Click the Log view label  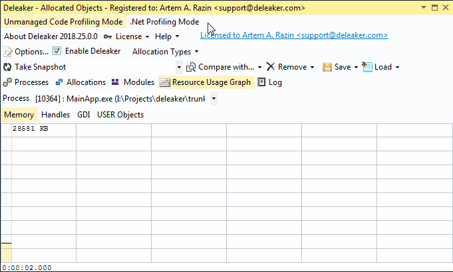coord(275,82)
